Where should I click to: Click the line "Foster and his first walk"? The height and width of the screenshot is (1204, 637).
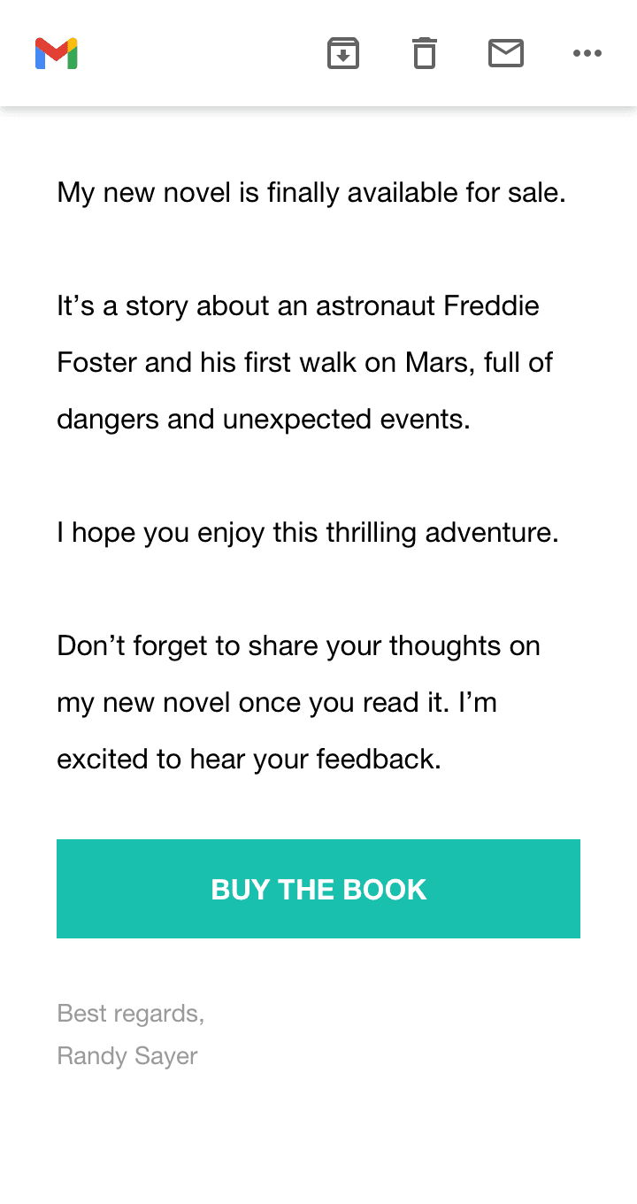coord(304,362)
